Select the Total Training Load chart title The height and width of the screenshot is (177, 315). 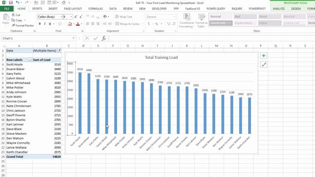(161, 58)
